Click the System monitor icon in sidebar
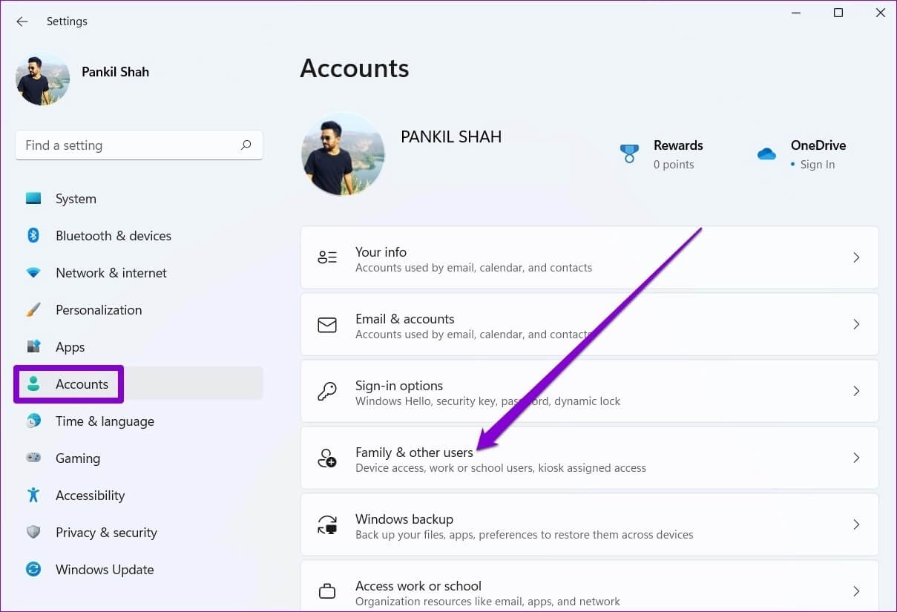This screenshot has height=612, width=897. tap(33, 199)
